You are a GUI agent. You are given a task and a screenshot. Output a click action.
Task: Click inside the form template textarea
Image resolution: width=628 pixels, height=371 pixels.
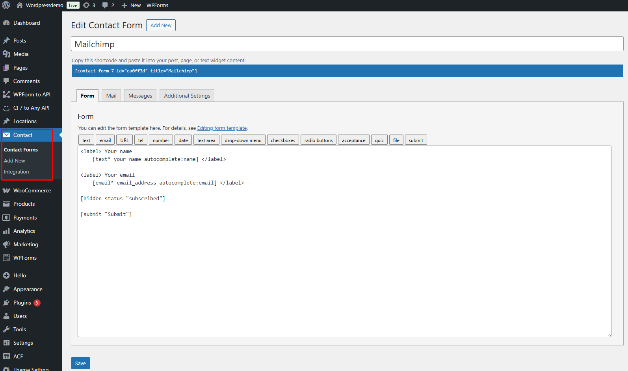tap(344, 241)
